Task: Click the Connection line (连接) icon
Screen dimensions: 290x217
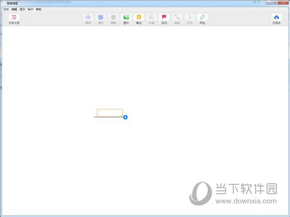Action: click(177, 17)
